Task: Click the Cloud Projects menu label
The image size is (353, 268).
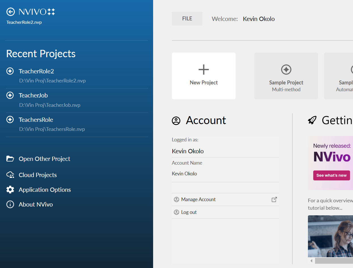Action: point(38,175)
